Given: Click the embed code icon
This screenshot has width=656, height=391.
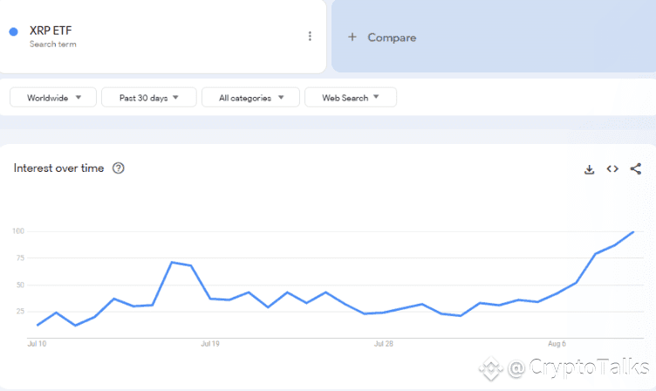Looking at the screenshot, I should (612, 169).
